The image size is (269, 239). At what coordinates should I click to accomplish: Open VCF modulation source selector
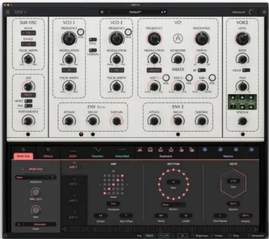(x=154, y=70)
